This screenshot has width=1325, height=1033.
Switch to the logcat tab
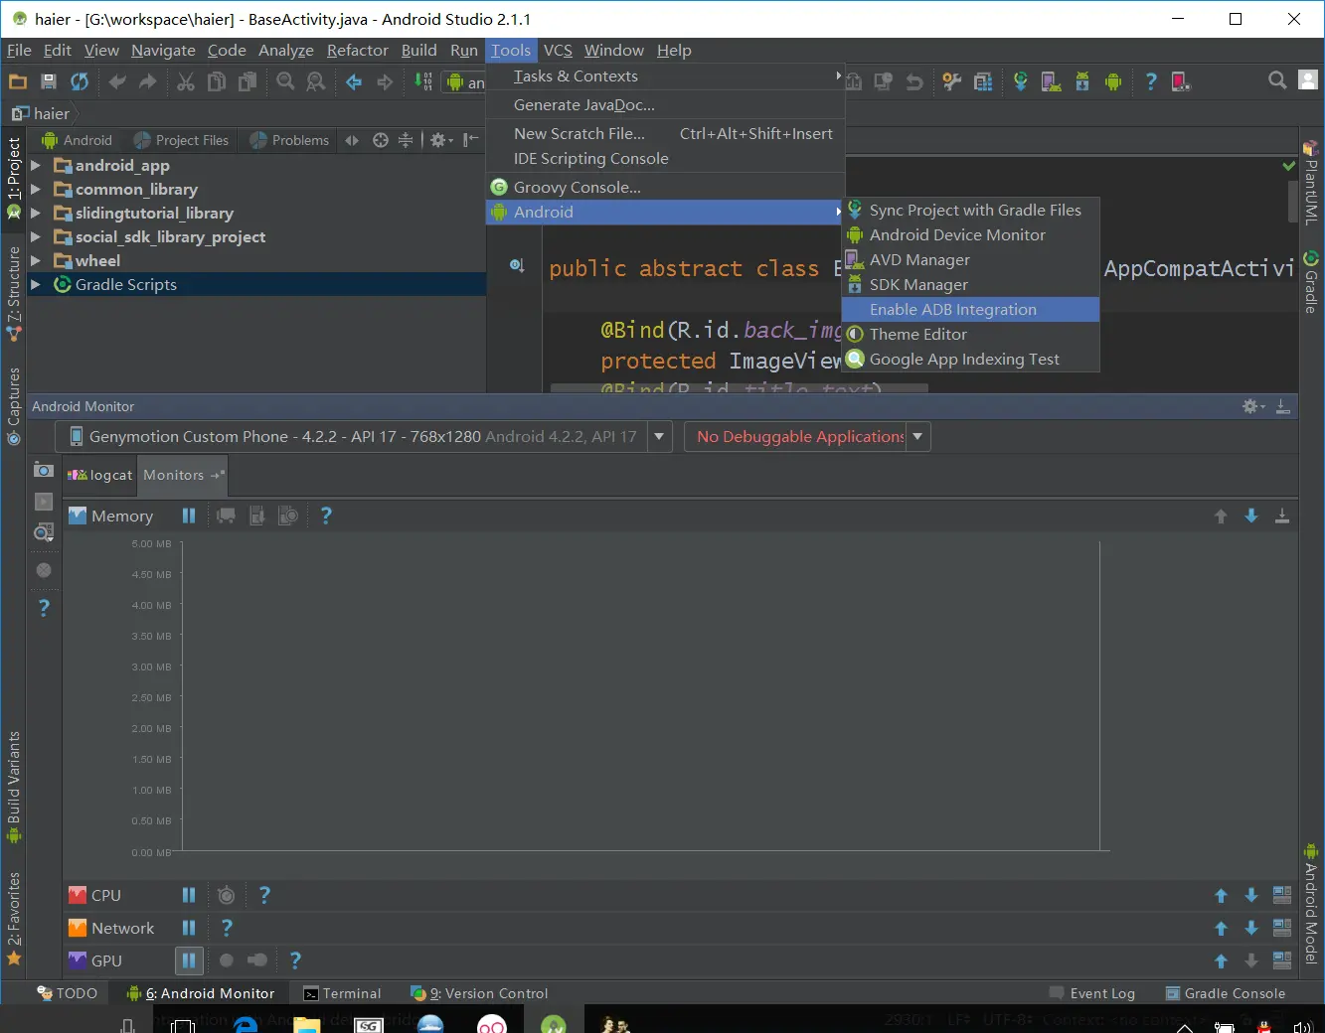pos(100,475)
